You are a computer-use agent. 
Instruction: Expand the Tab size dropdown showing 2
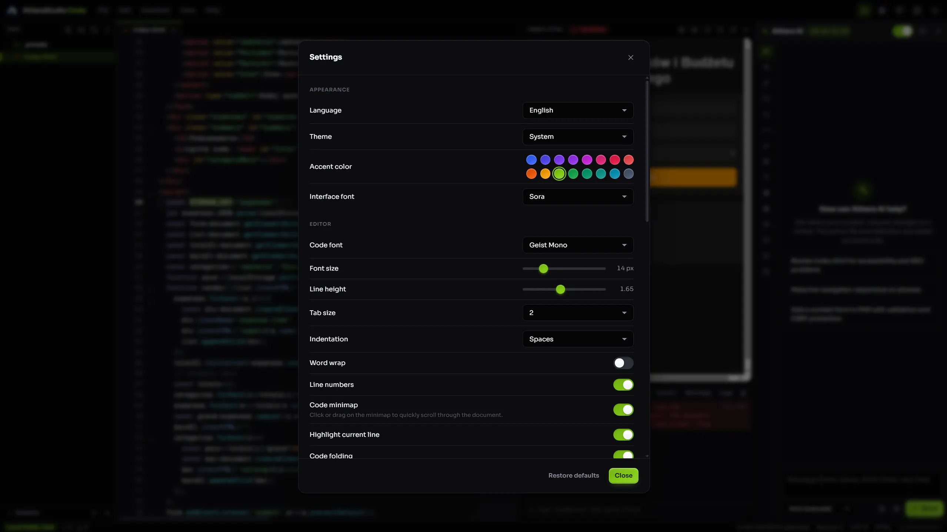tap(578, 313)
